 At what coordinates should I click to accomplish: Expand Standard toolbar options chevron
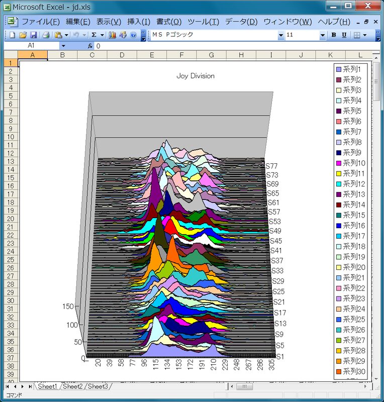144,35
